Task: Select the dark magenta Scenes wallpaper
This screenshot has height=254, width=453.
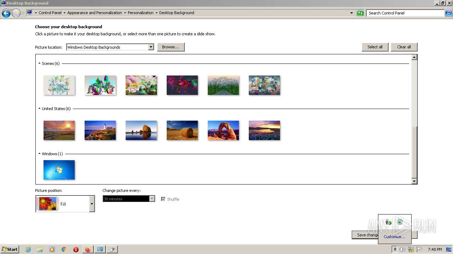Action: (182, 85)
